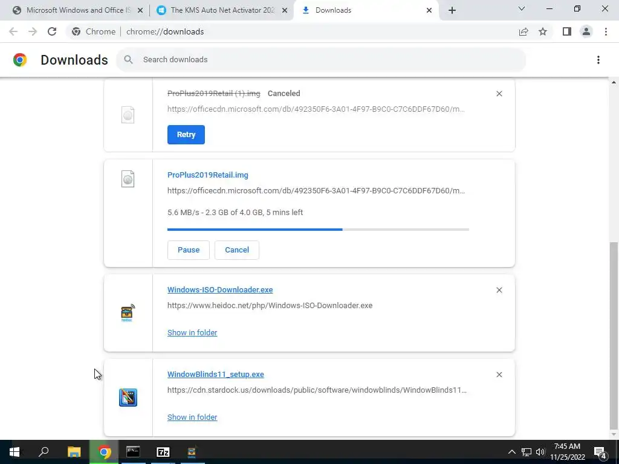This screenshot has height=464, width=619.
Task: Open the clock showing 7:45 AM
Action: pos(567,452)
